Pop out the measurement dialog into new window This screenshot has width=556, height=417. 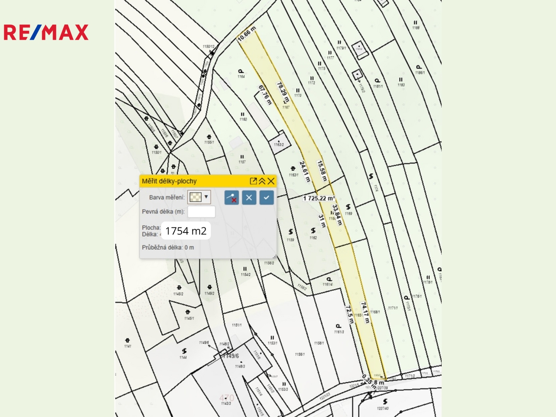253,181
